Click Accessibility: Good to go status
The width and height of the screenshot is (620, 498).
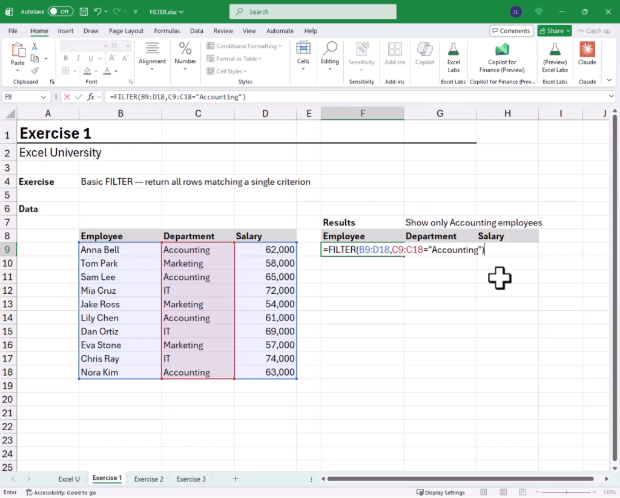[x=61, y=493]
